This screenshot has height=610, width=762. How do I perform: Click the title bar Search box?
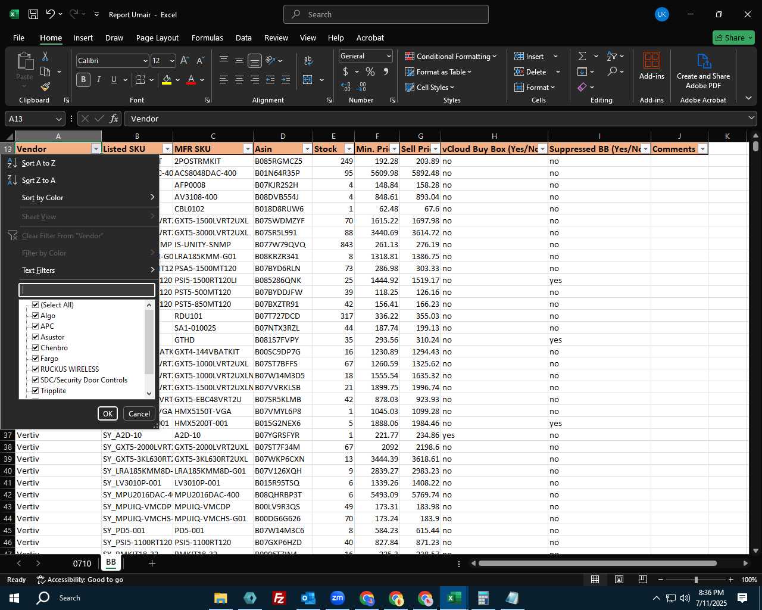[x=386, y=14]
